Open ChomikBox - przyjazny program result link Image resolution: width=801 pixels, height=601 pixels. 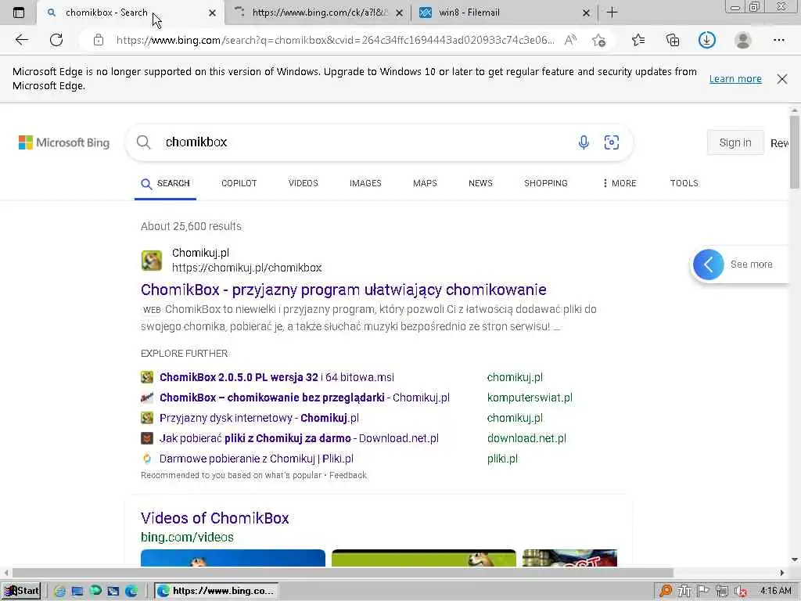click(343, 290)
